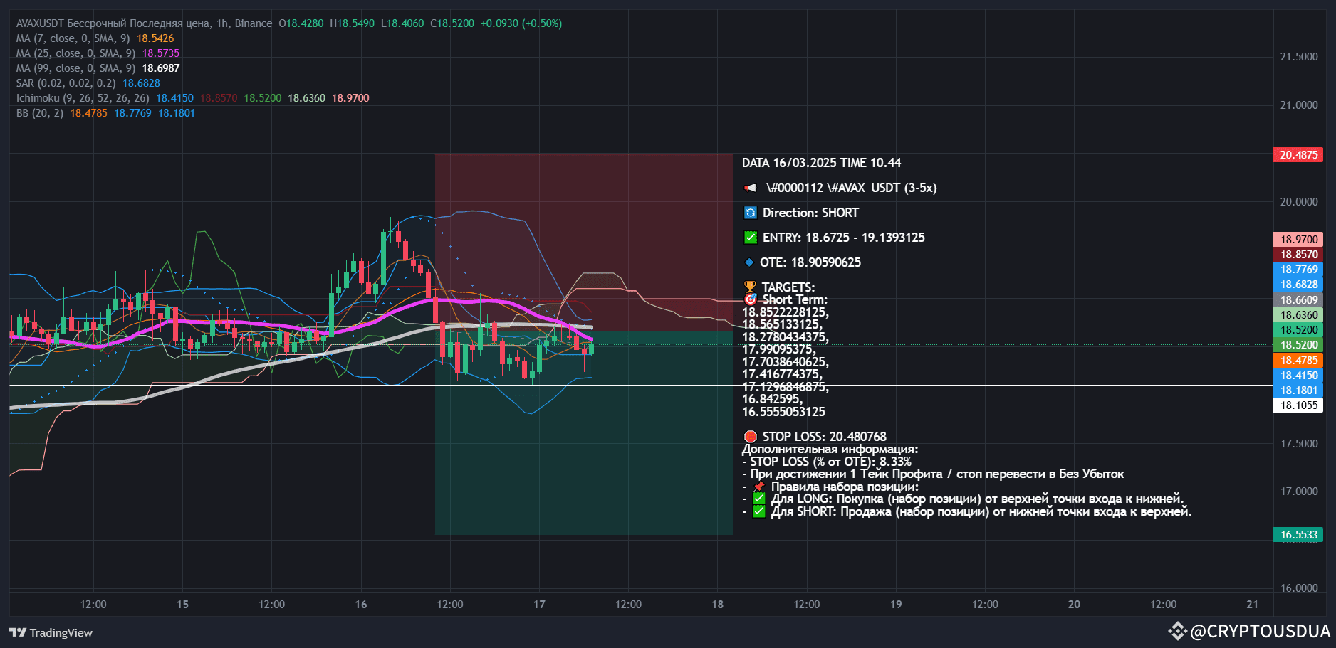Click the red stop-sign icon beside STOP LOSS

[749, 436]
